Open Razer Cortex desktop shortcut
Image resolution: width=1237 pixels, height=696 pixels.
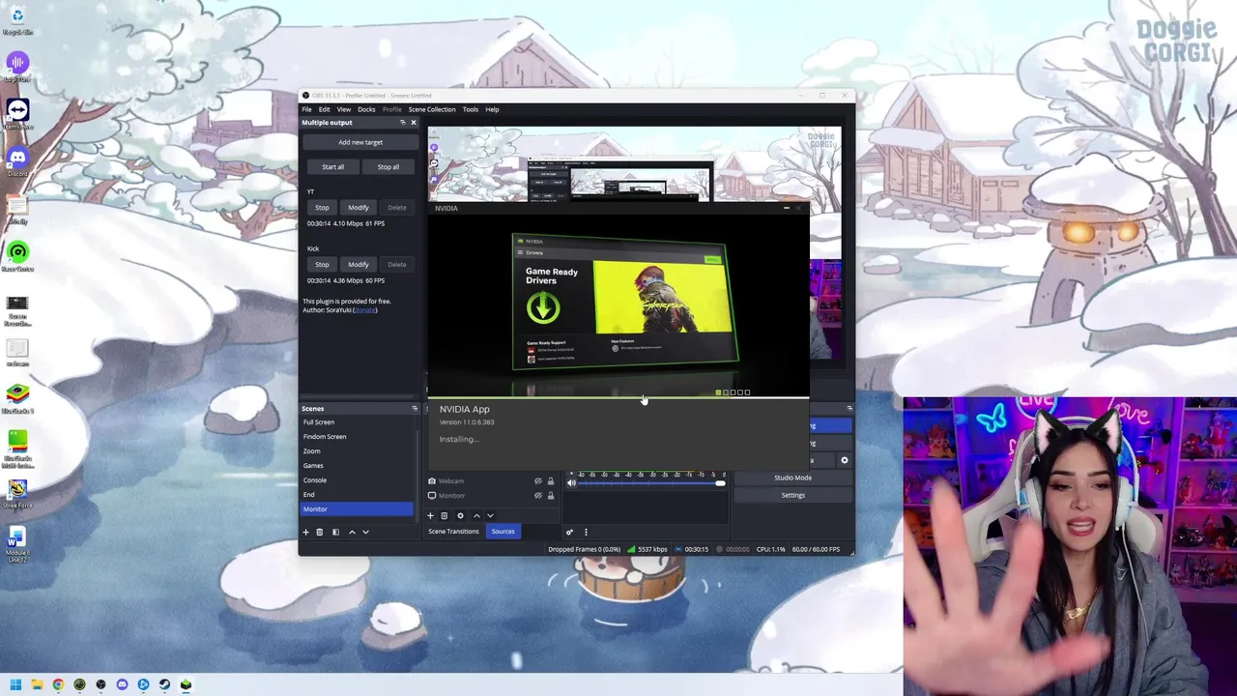17,256
